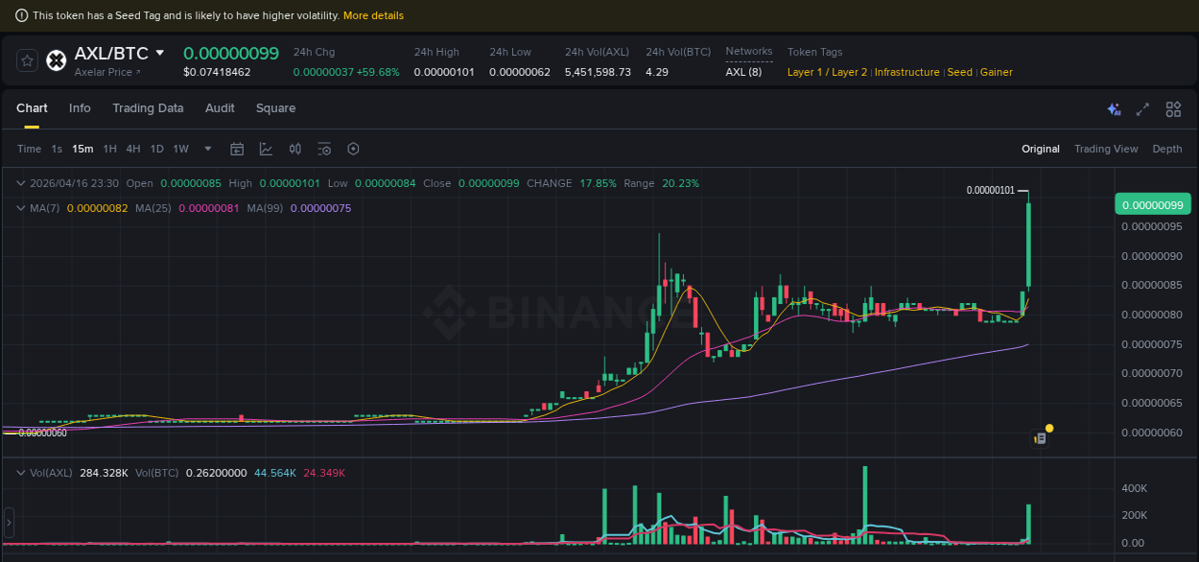
Task: Open the Networks AXL (8) list
Action: pos(743,72)
